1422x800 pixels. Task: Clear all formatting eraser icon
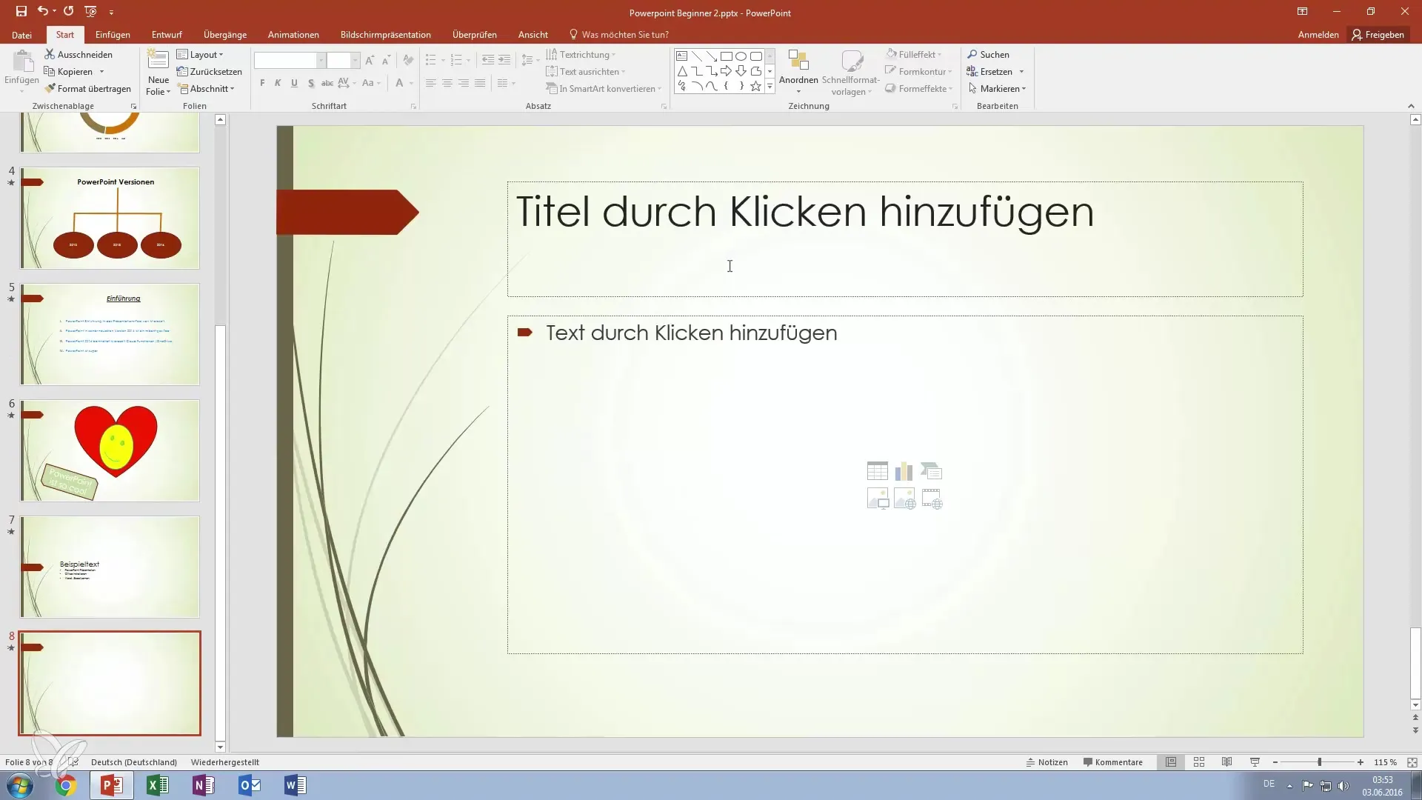408,61
